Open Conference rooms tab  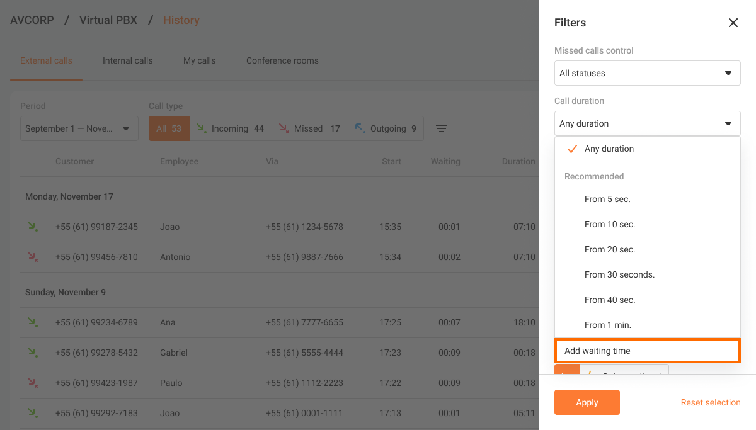point(282,61)
